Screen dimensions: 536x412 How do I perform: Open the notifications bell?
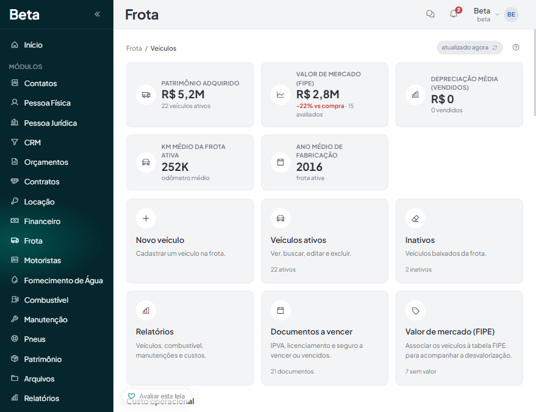pos(454,14)
